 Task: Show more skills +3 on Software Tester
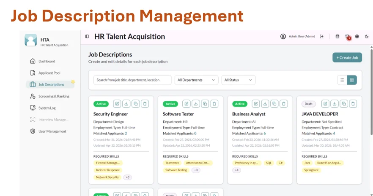pyautogui.click(x=196, y=170)
